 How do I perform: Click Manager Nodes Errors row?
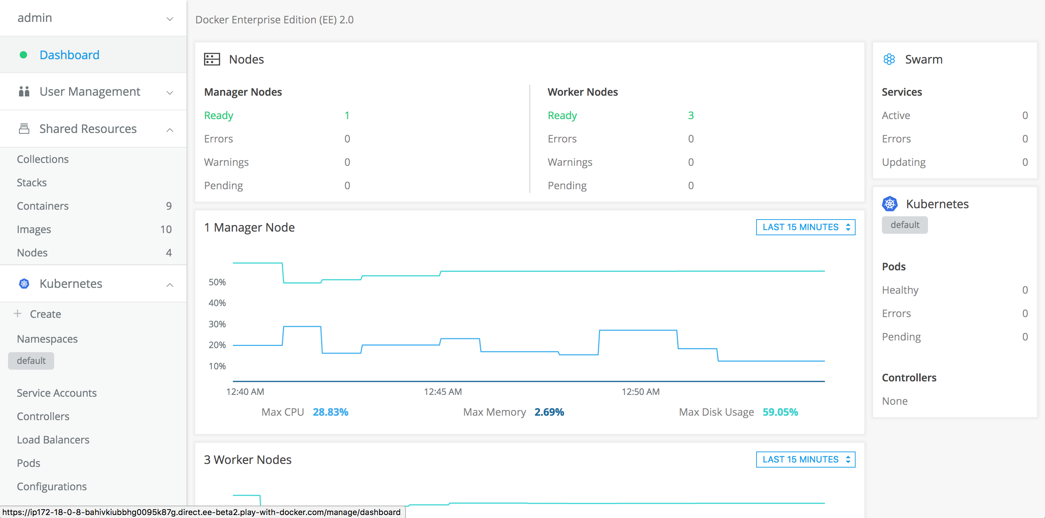coord(277,138)
